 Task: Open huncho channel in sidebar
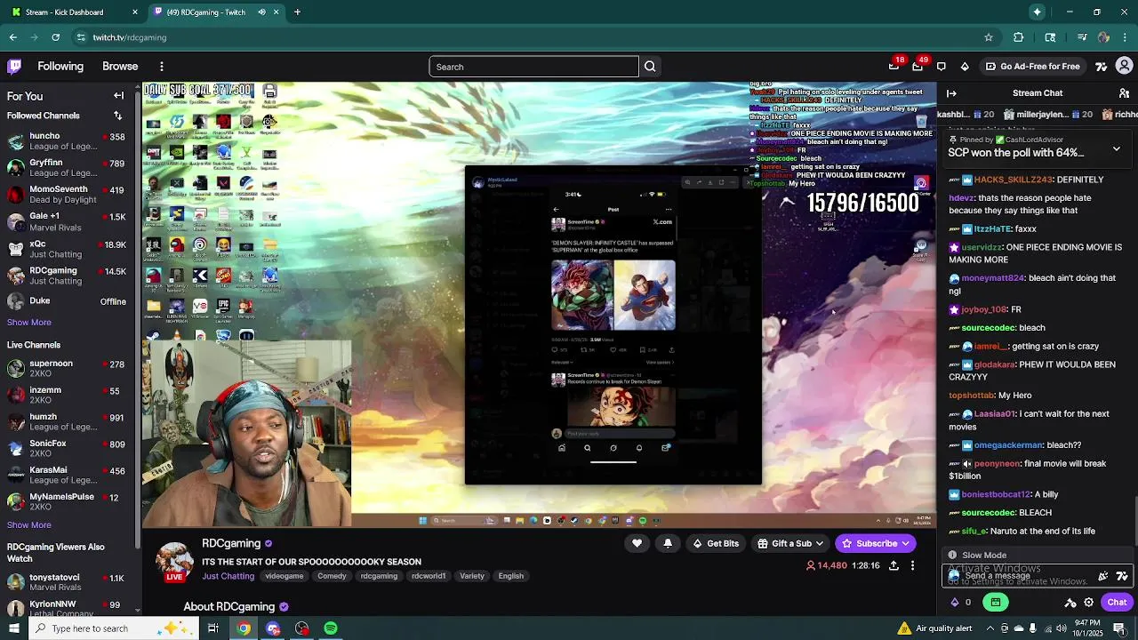tap(66, 141)
